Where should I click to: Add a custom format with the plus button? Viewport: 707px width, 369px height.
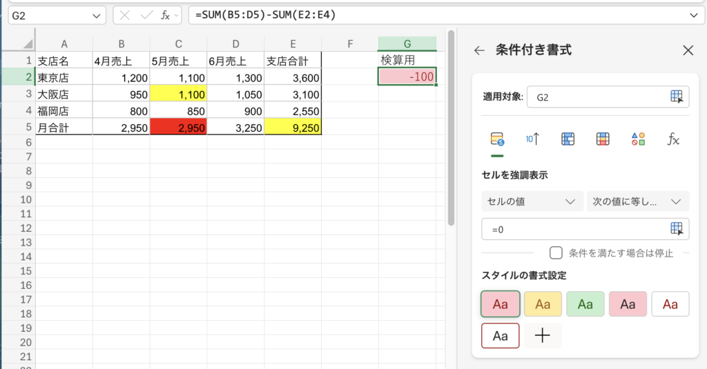click(543, 336)
